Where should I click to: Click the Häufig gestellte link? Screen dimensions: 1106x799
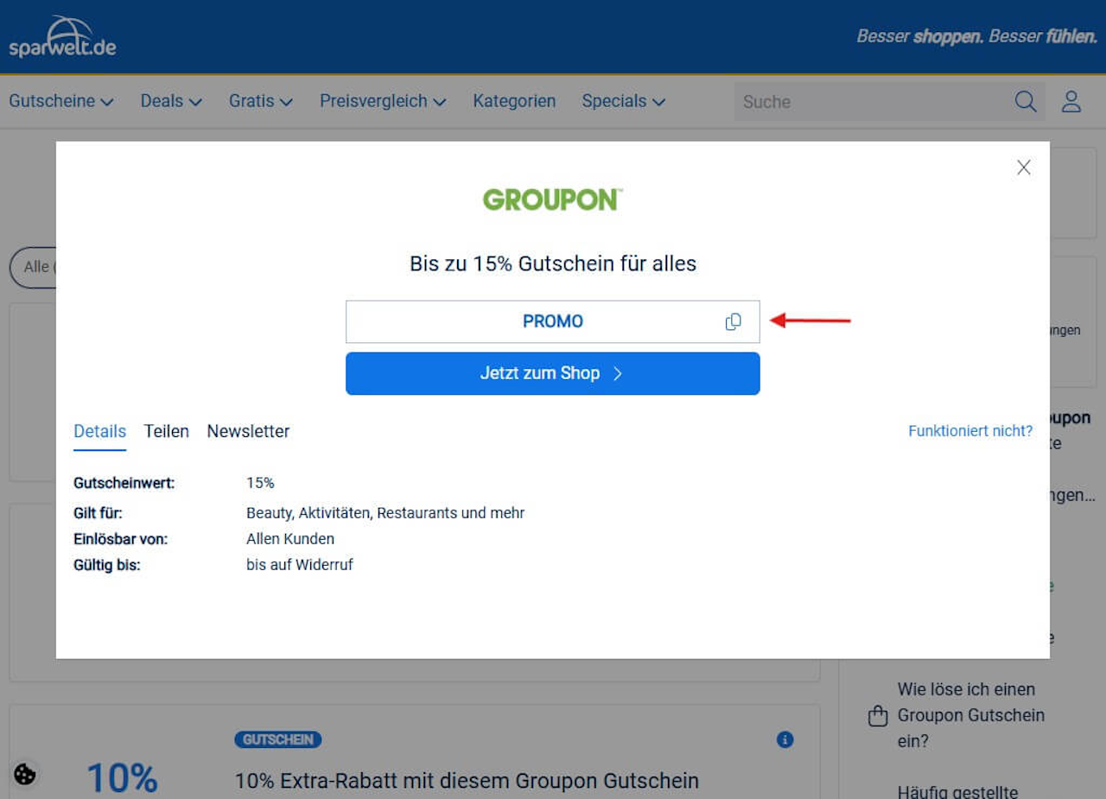click(x=958, y=791)
